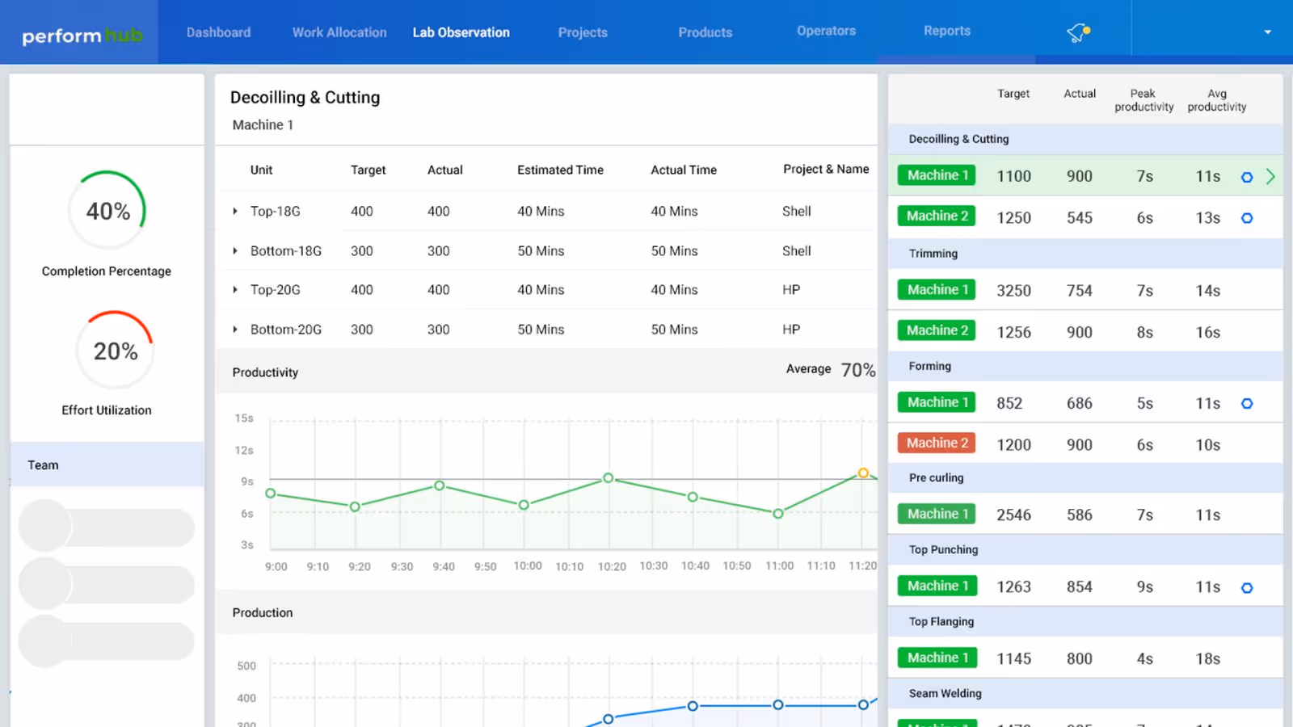
Task: Click actual value 545 for Decoilling Machine 2
Action: point(1080,218)
